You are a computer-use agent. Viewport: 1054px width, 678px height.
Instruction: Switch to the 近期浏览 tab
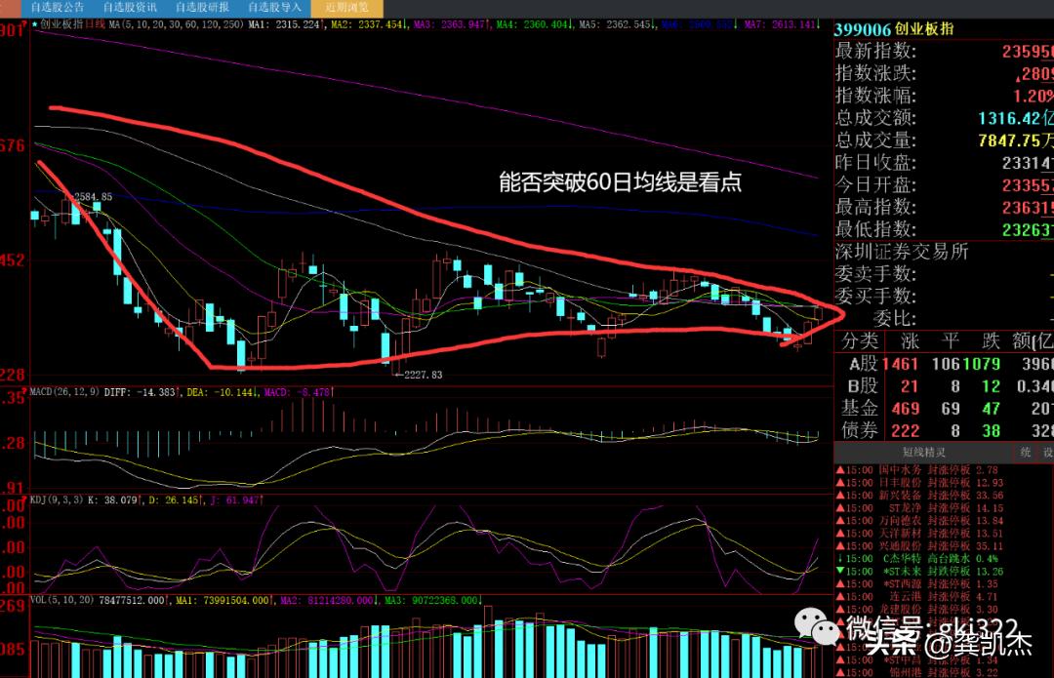346,8
